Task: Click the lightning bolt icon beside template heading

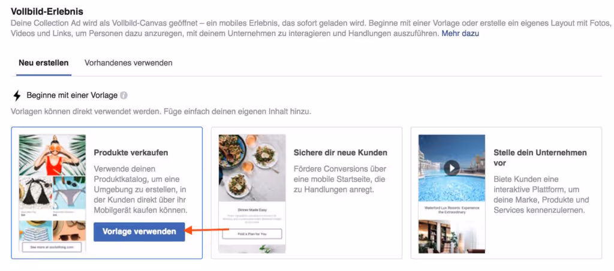Action: pyautogui.click(x=17, y=95)
